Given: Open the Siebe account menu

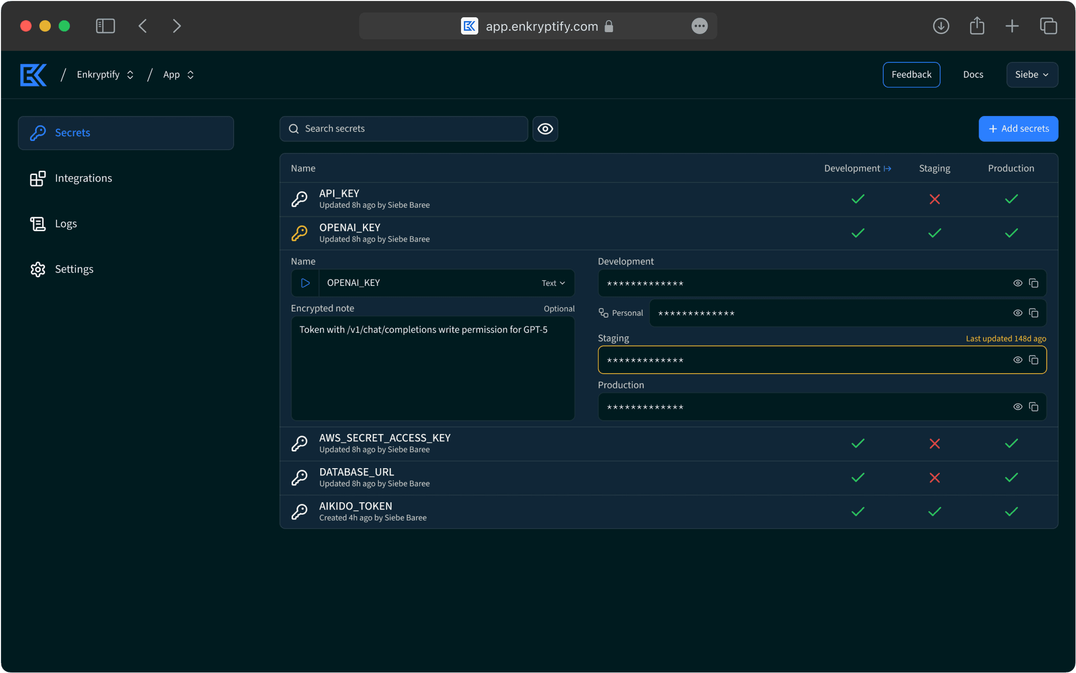Looking at the screenshot, I should coord(1031,74).
